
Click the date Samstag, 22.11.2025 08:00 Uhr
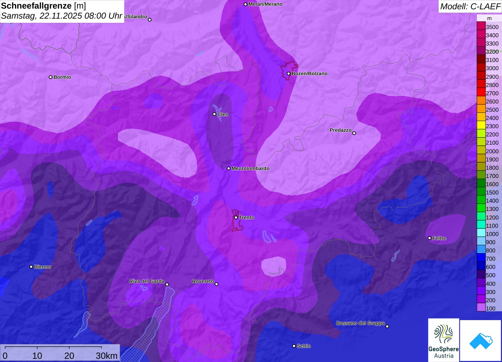coord(62,16)
